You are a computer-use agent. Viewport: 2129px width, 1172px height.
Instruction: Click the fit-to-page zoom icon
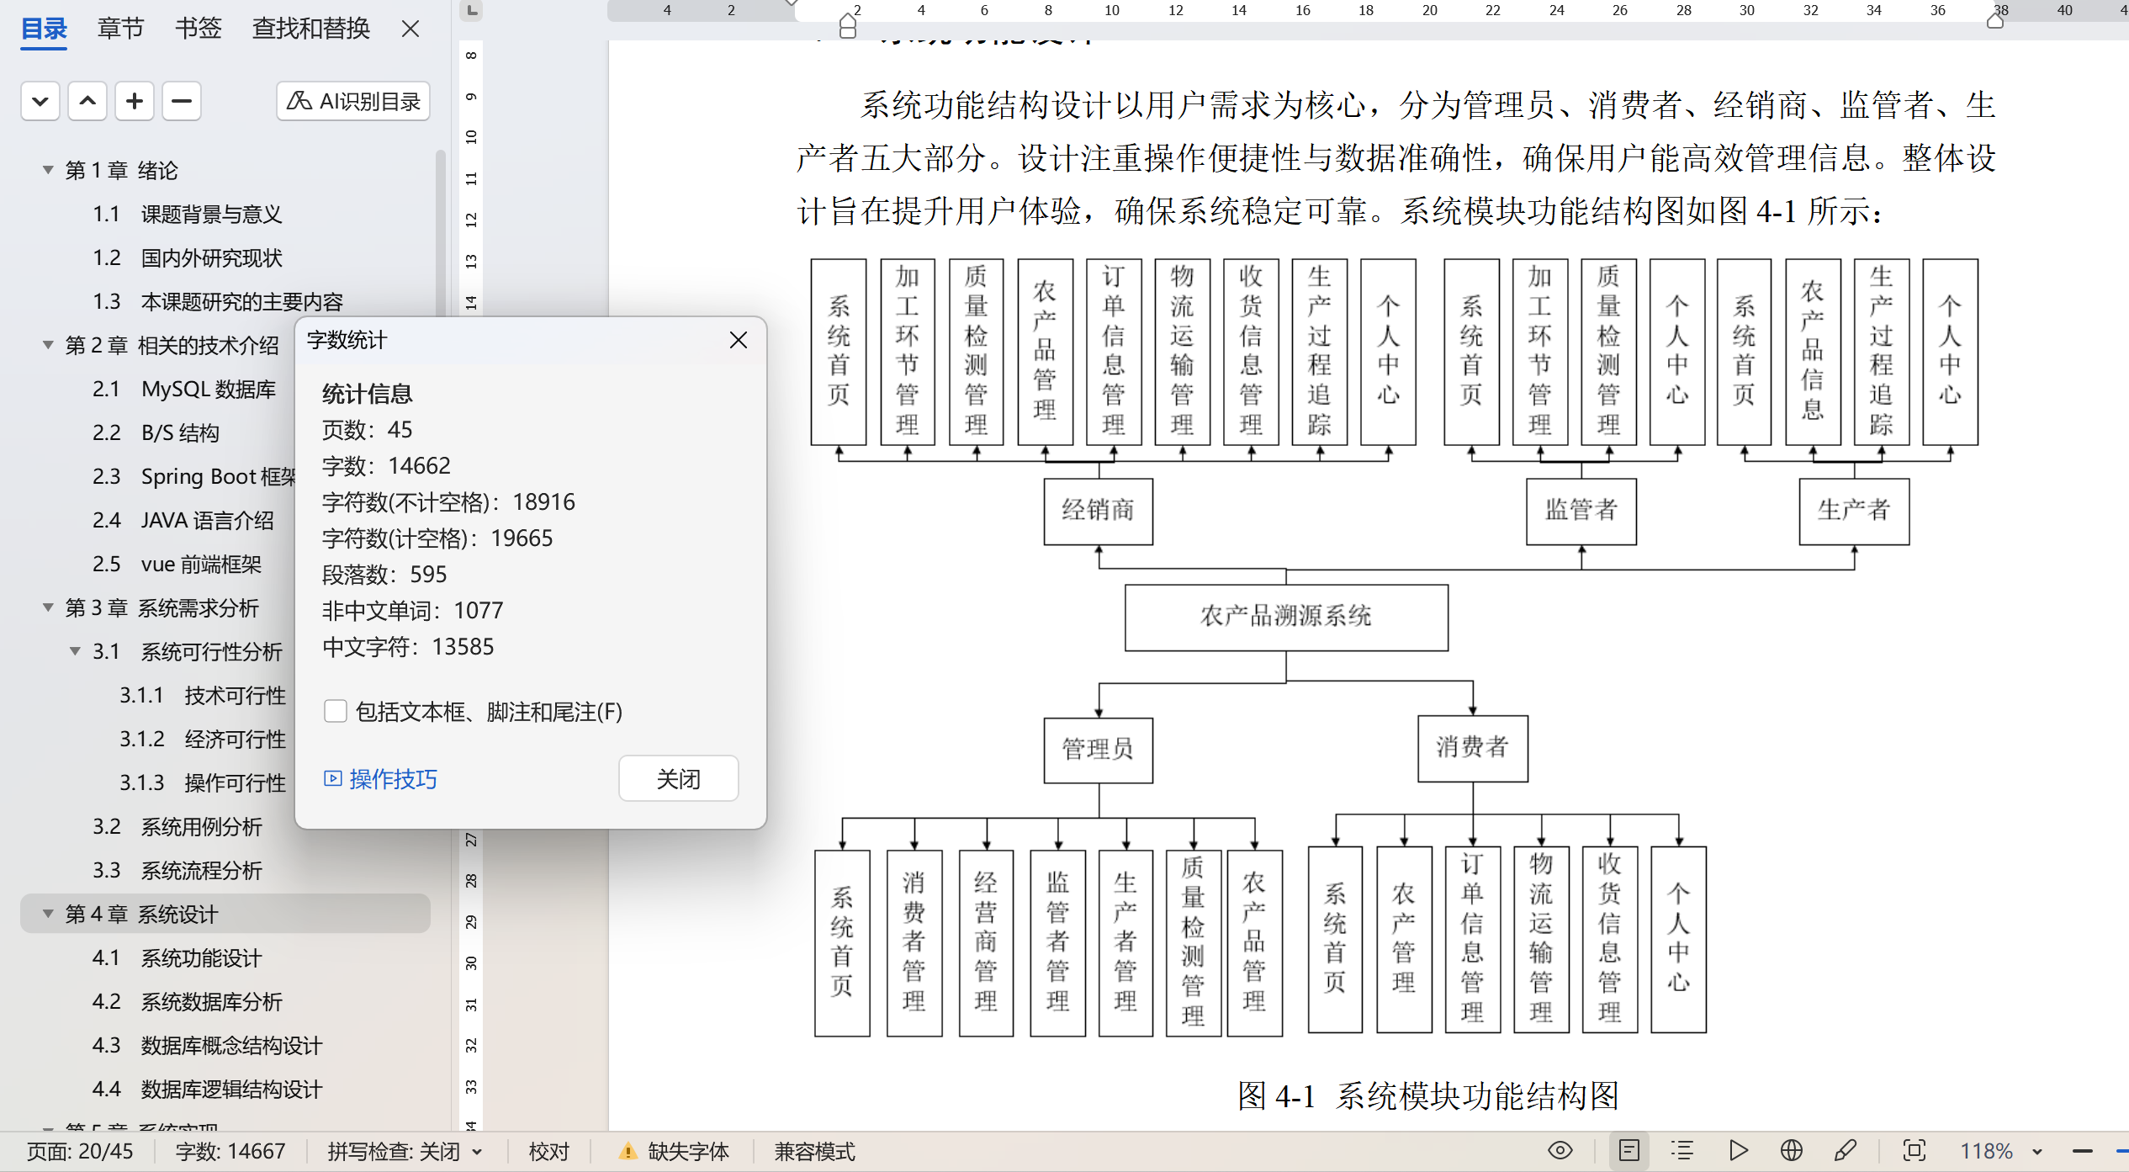[x=1915, y=1150]
